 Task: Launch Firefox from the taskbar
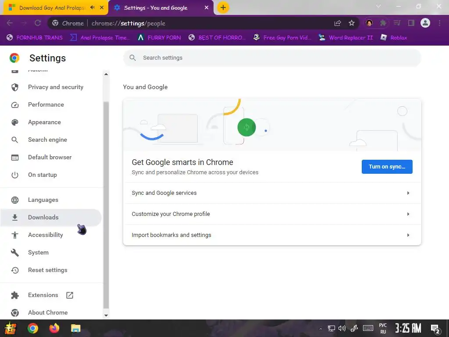click(x=54, y=328)
